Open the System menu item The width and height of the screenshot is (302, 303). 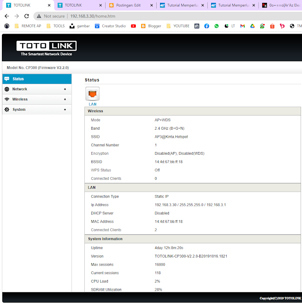(x=37, y=109)
